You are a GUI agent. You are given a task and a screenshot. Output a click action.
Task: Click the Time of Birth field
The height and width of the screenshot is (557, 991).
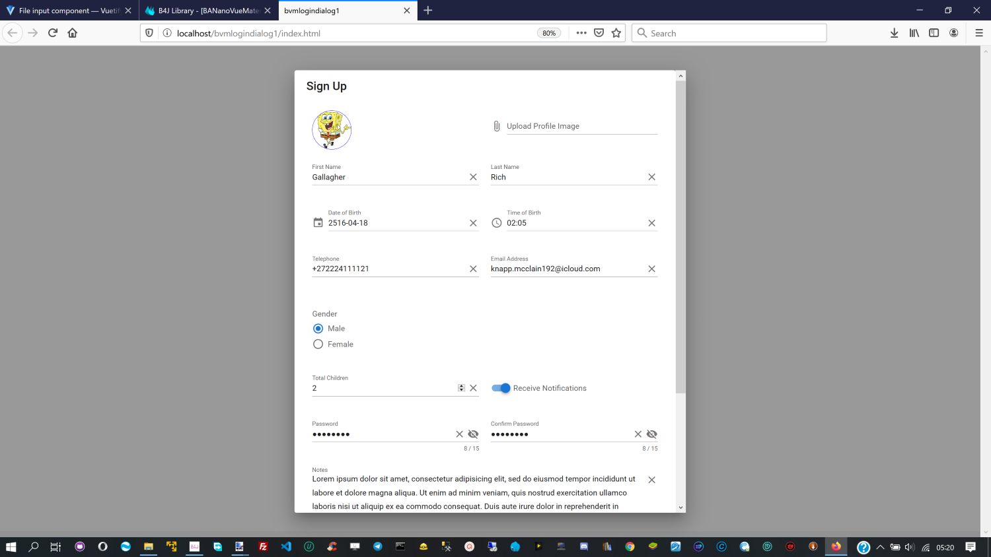tap(575, 223)
